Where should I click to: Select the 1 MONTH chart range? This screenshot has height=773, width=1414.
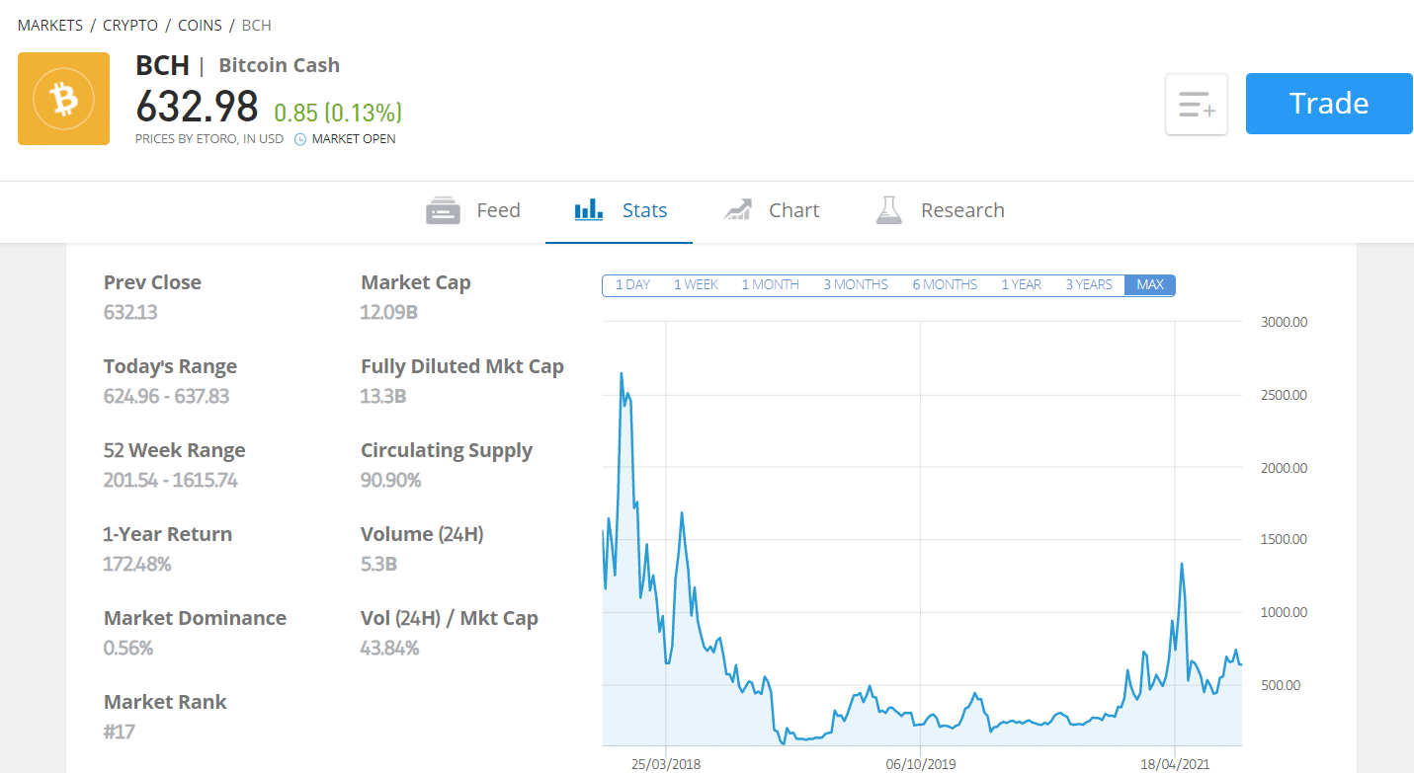coord(771,284)
